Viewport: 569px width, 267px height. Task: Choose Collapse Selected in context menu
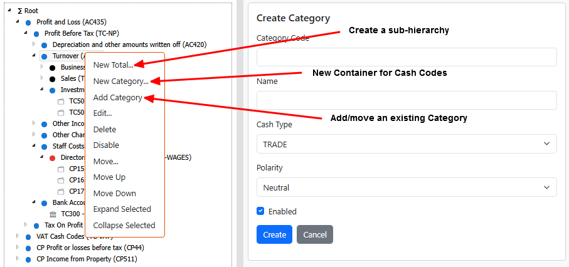tap(124, 225)
